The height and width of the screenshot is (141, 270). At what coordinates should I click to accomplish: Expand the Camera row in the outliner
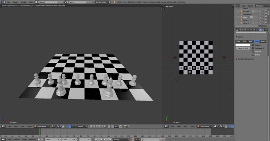pyautogui.click(x=238, y=11)
